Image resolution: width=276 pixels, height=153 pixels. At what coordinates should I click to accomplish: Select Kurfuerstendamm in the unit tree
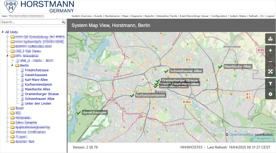click(38, 85)
